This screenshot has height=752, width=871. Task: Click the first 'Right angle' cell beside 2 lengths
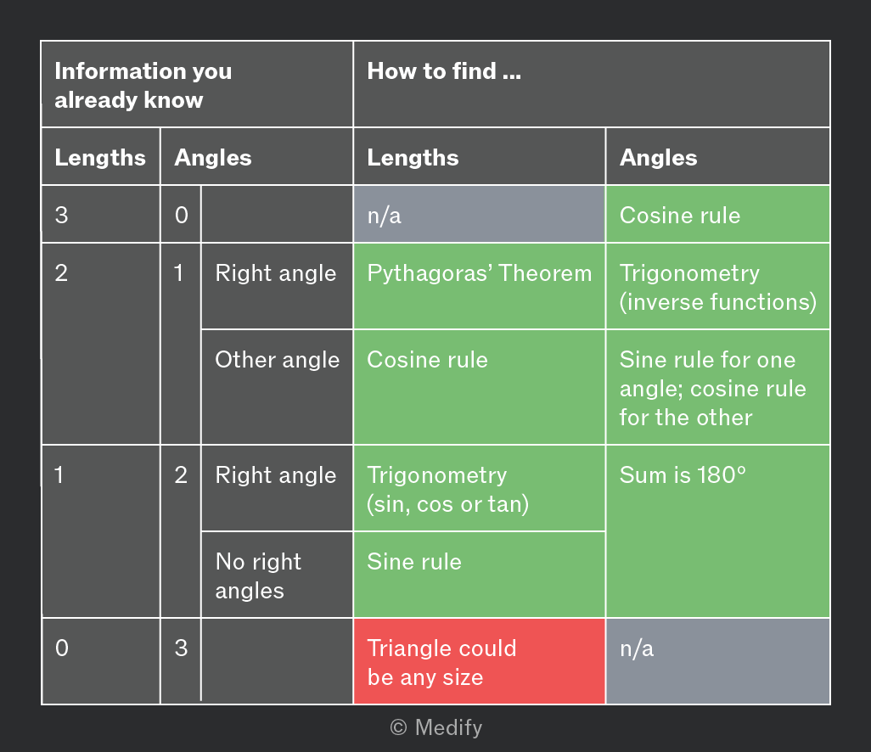click(278, 286)
